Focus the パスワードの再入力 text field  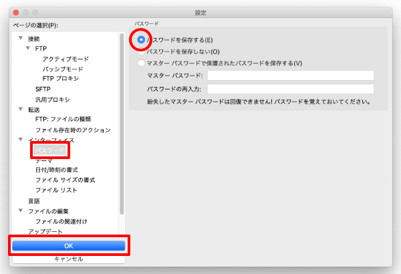(290, 89)
